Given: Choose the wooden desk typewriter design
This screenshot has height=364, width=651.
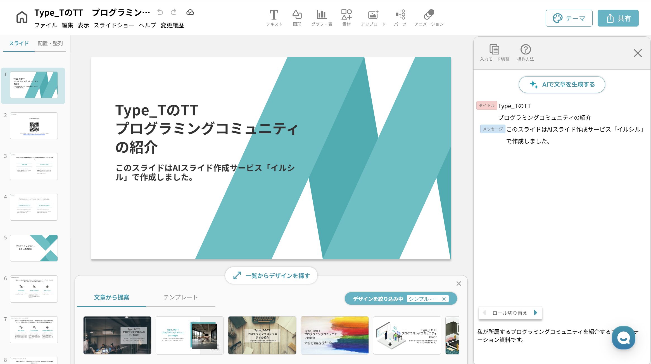Looking at the screenshot, I should coord(262,335).
